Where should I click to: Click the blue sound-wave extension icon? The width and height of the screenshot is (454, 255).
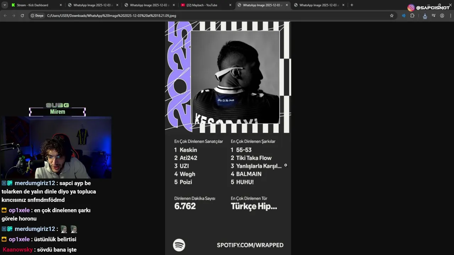coord(404,16)
